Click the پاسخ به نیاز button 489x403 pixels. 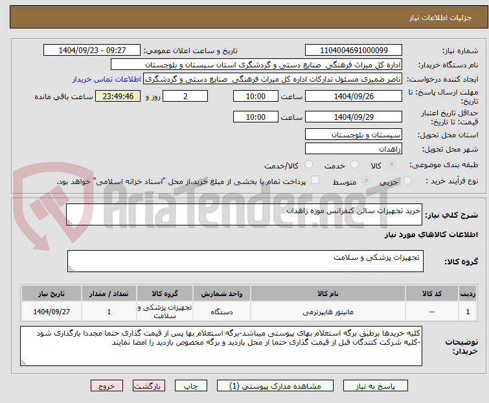[375, 386]
